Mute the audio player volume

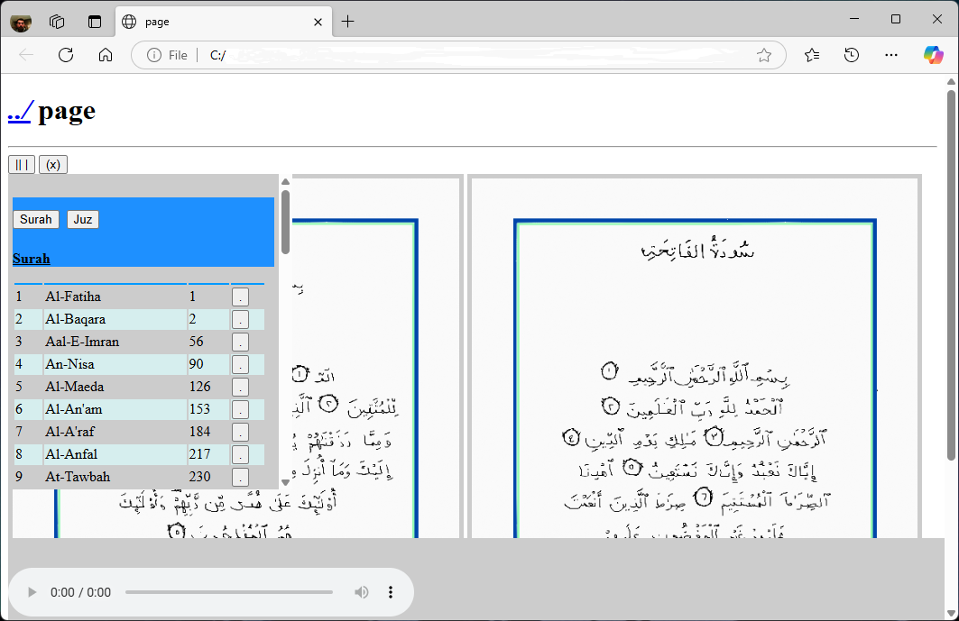point(361,592)
